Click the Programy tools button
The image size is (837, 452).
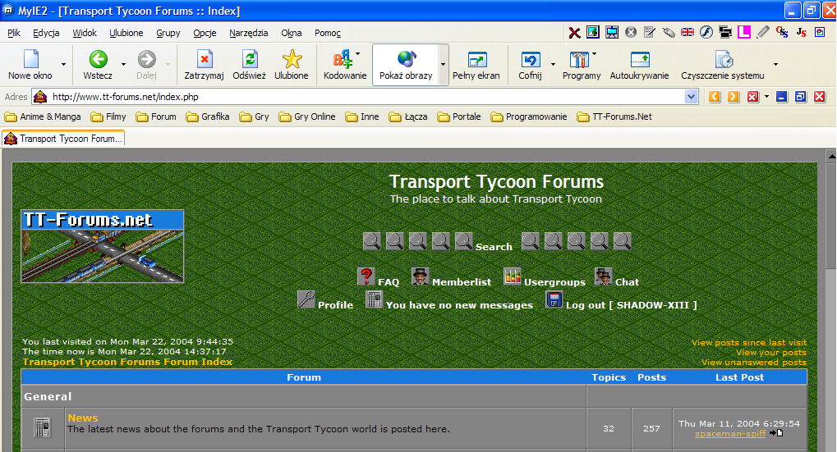tap(582, 65)
